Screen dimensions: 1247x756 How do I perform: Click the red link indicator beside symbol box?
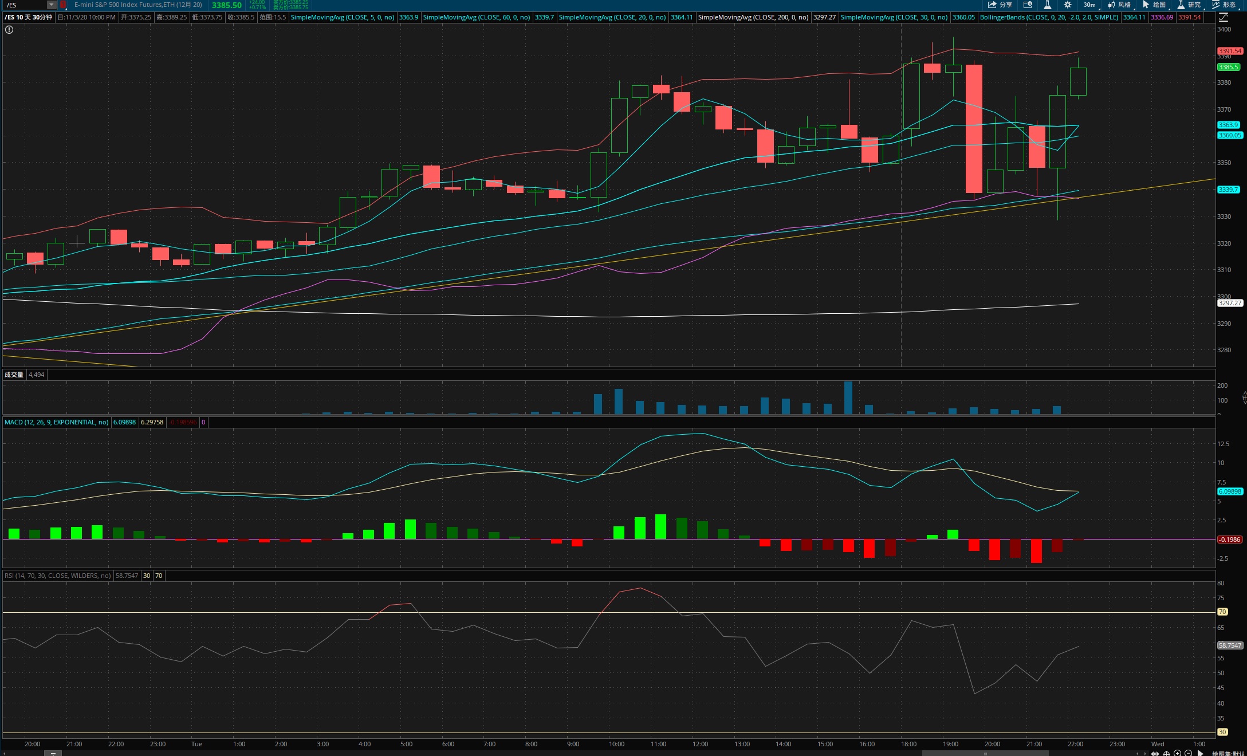pyautogui.click(x=63, y=5)
